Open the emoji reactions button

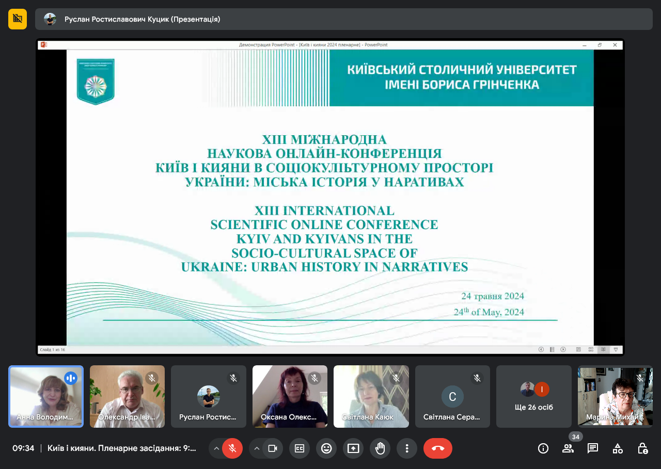326,448
